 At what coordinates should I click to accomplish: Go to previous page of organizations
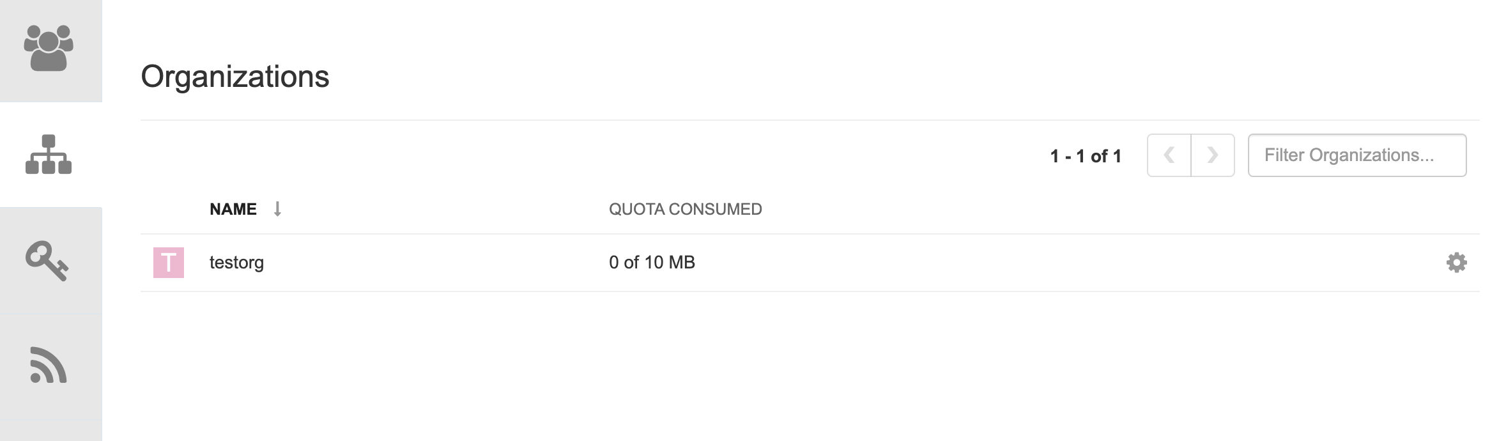1169,155
